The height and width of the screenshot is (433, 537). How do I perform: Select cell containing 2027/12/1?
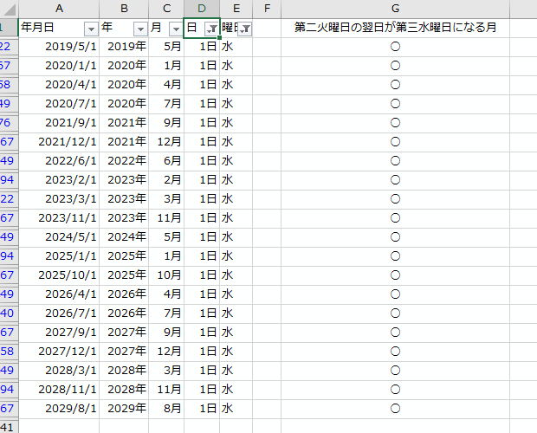point(59,352)
